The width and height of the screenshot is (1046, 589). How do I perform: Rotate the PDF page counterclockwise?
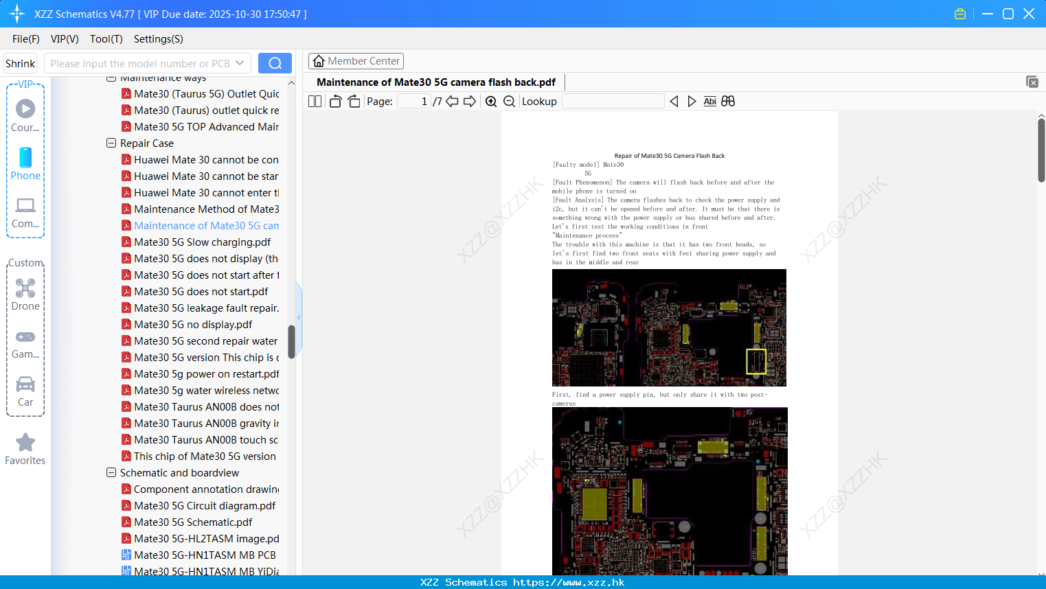click(335, 101)
